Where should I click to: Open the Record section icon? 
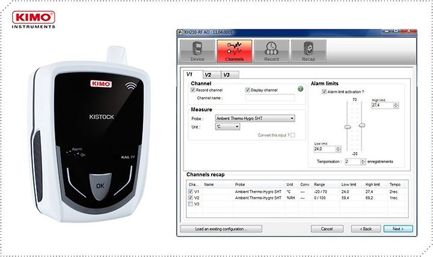click(271, 51)
